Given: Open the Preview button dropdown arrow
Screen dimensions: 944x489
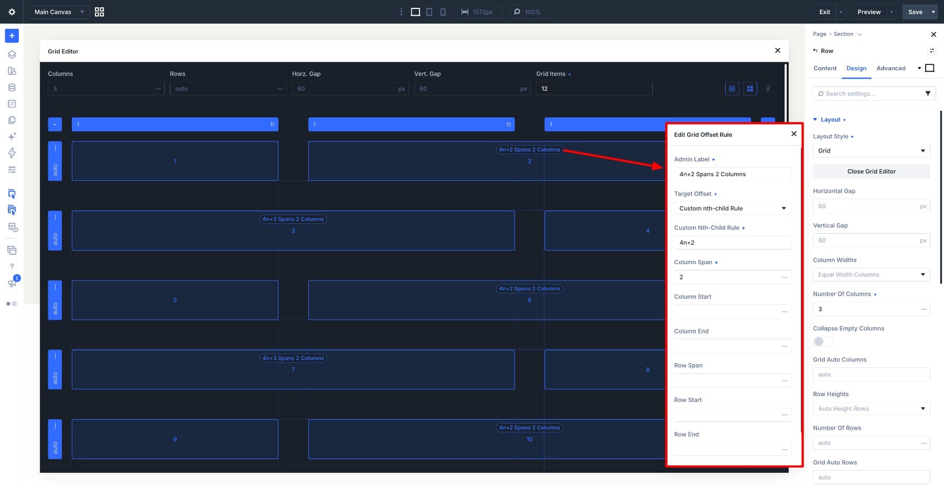Looking at the screenshot, I should [892, 12].
